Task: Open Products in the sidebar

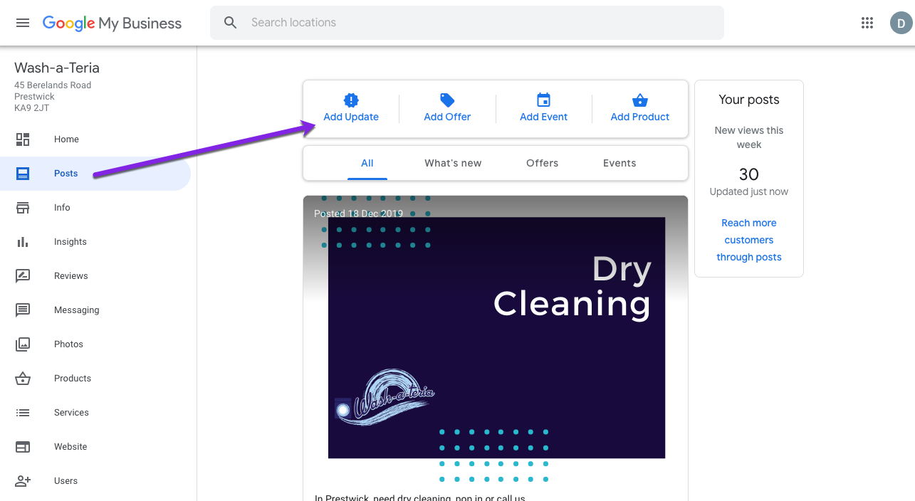Action: point(73,379)
